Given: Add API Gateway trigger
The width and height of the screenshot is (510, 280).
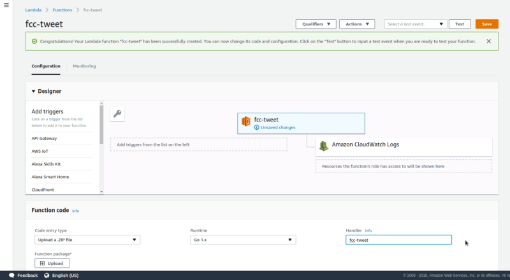Looking at the screenshot, I should [x=44, y=138].
